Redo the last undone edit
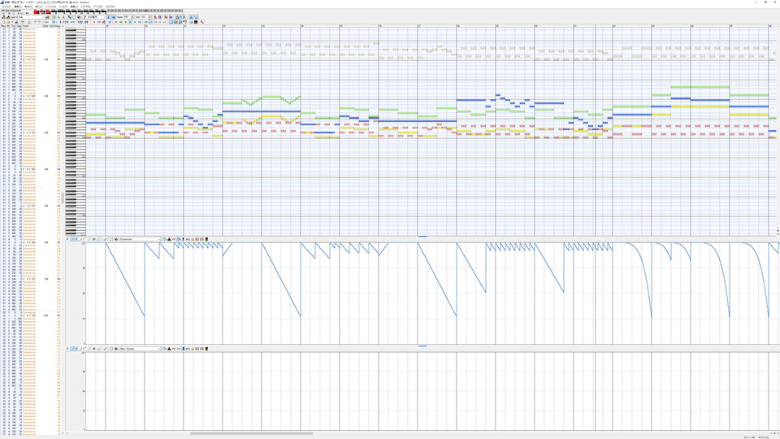The width and height of the screenshot is (780, 439). click(39, 22)
